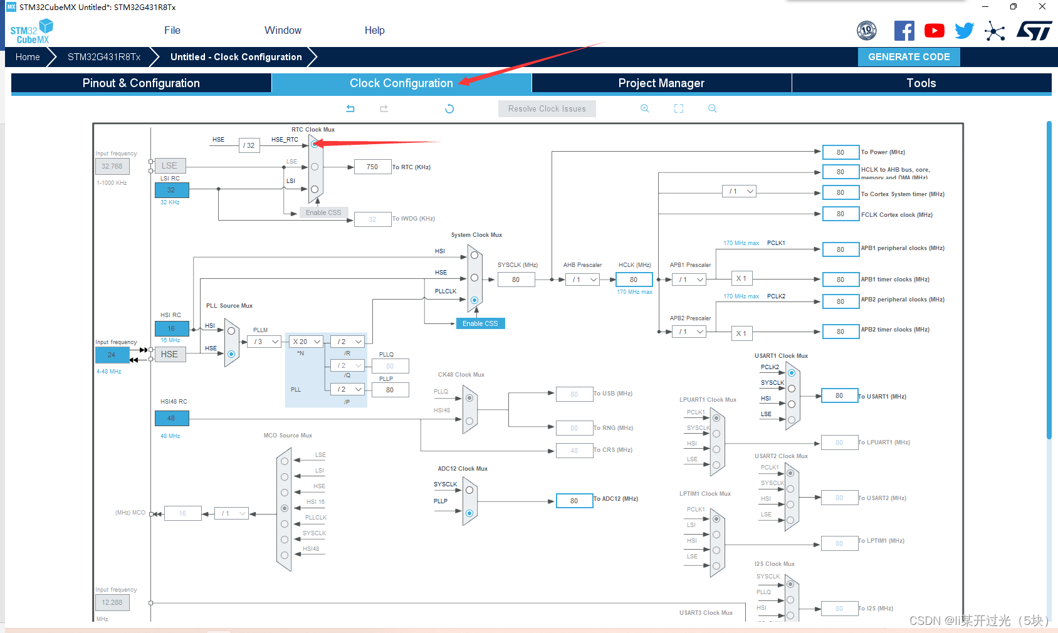Viewport: 1058px width, 633px height.
Task: Open the Window menu
Action: point(283,30)
